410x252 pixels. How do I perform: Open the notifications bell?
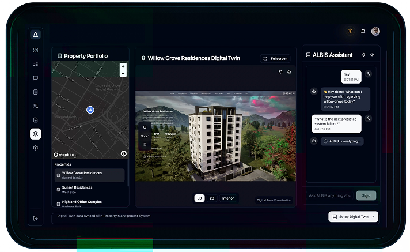click(x=363, y=31)
